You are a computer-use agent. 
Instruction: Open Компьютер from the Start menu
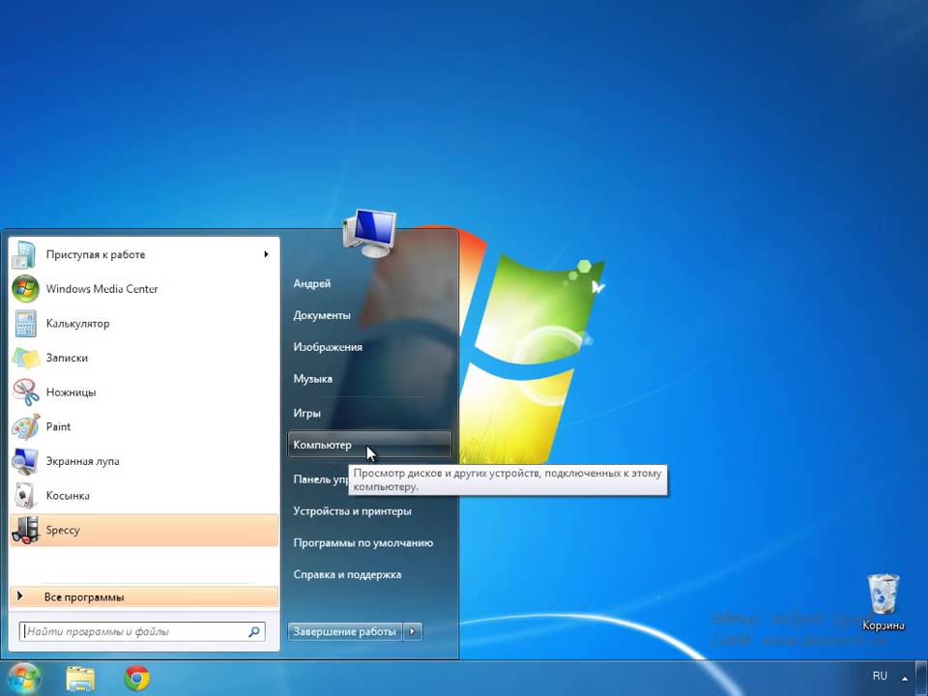click(369, 445)
